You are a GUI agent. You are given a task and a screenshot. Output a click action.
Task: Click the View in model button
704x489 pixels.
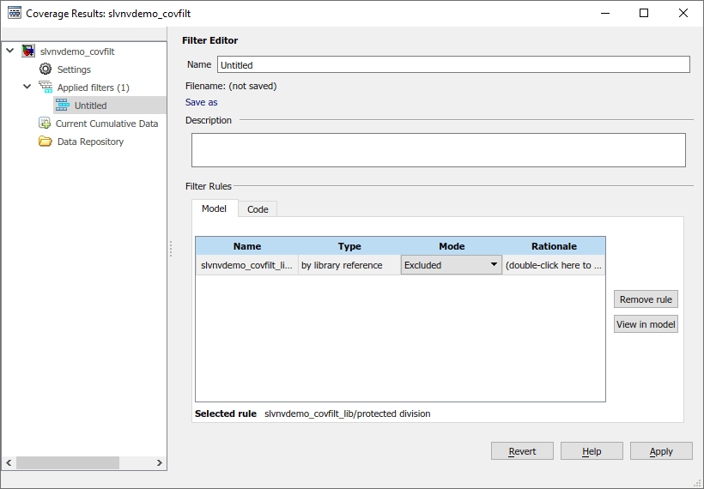[x=646, y=324]
